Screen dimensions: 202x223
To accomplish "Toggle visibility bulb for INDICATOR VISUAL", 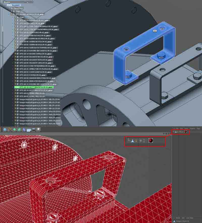I will point(15,81).
